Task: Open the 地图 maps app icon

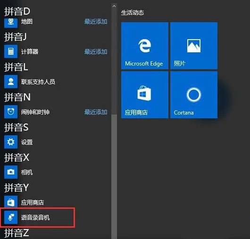Action: pyautogui.click(x=11, y=23)
